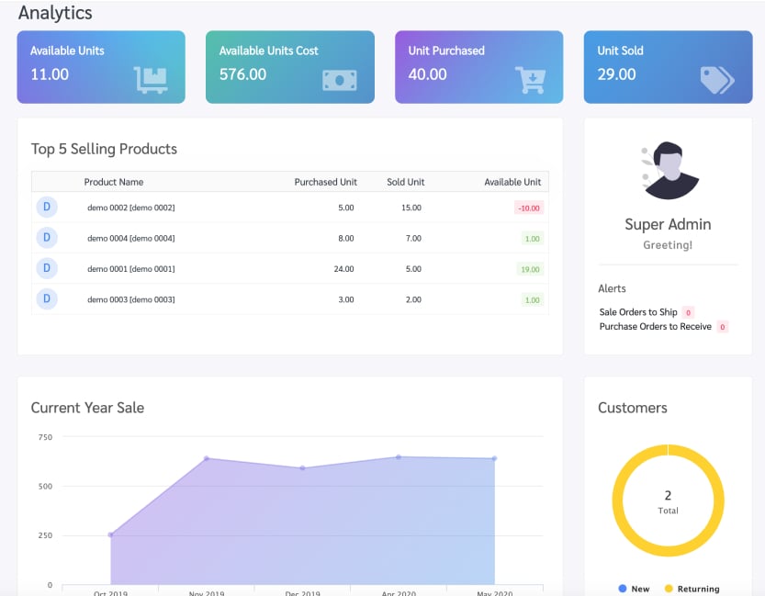Select the Available Units card
The image size is (765, 596).
click(x=101, y=67)
